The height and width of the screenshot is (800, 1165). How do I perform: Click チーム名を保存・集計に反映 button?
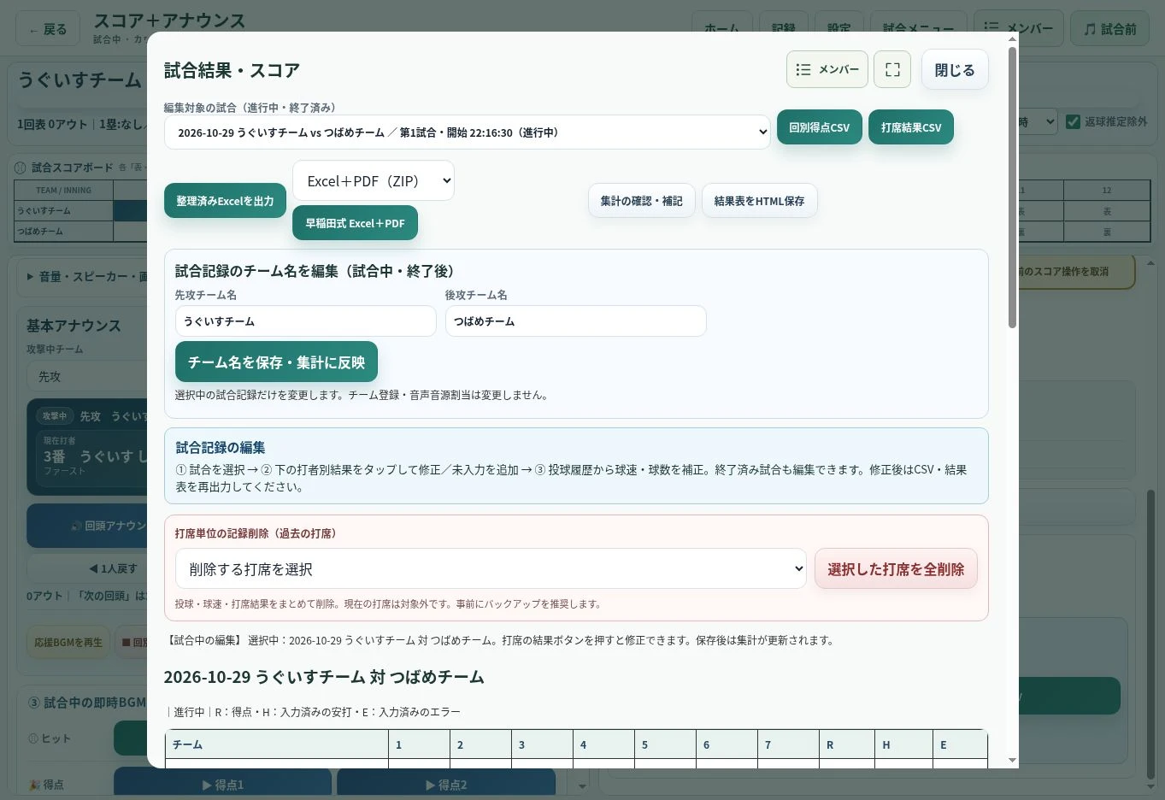(x=276, y=362)
